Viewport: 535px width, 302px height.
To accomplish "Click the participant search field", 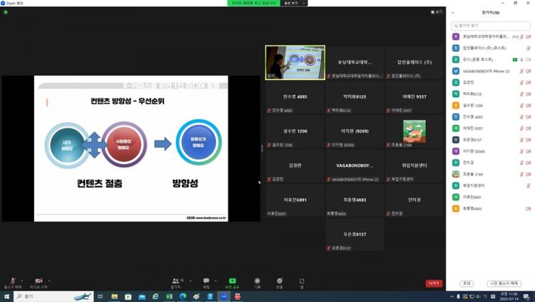I will [x=491, y=26].
